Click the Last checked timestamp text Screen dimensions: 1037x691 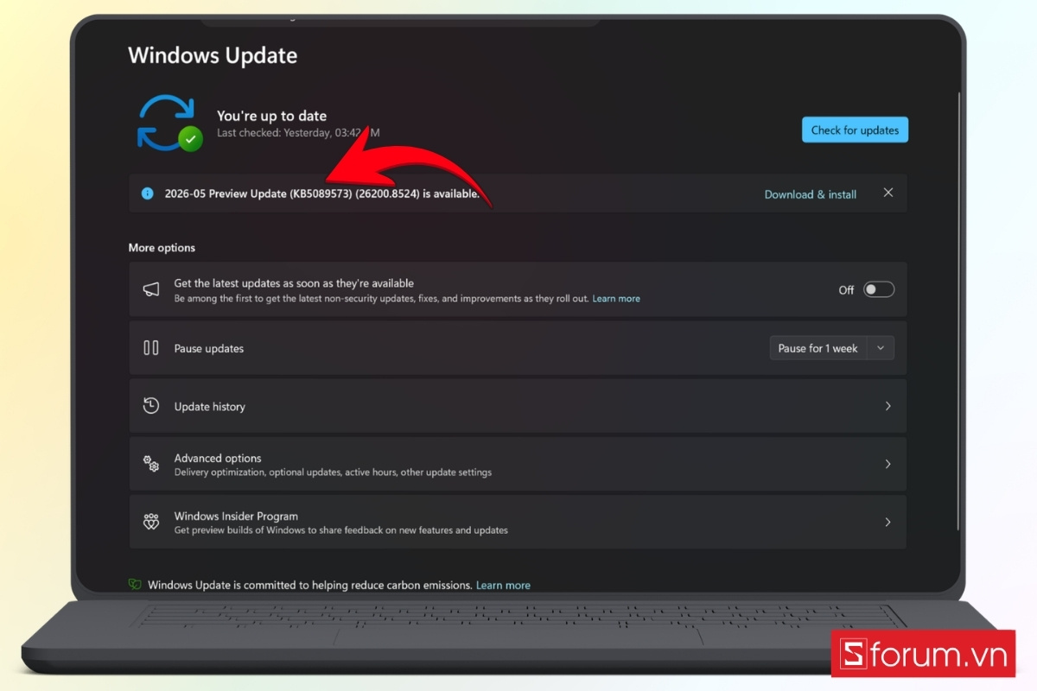(x=298, y=133)
